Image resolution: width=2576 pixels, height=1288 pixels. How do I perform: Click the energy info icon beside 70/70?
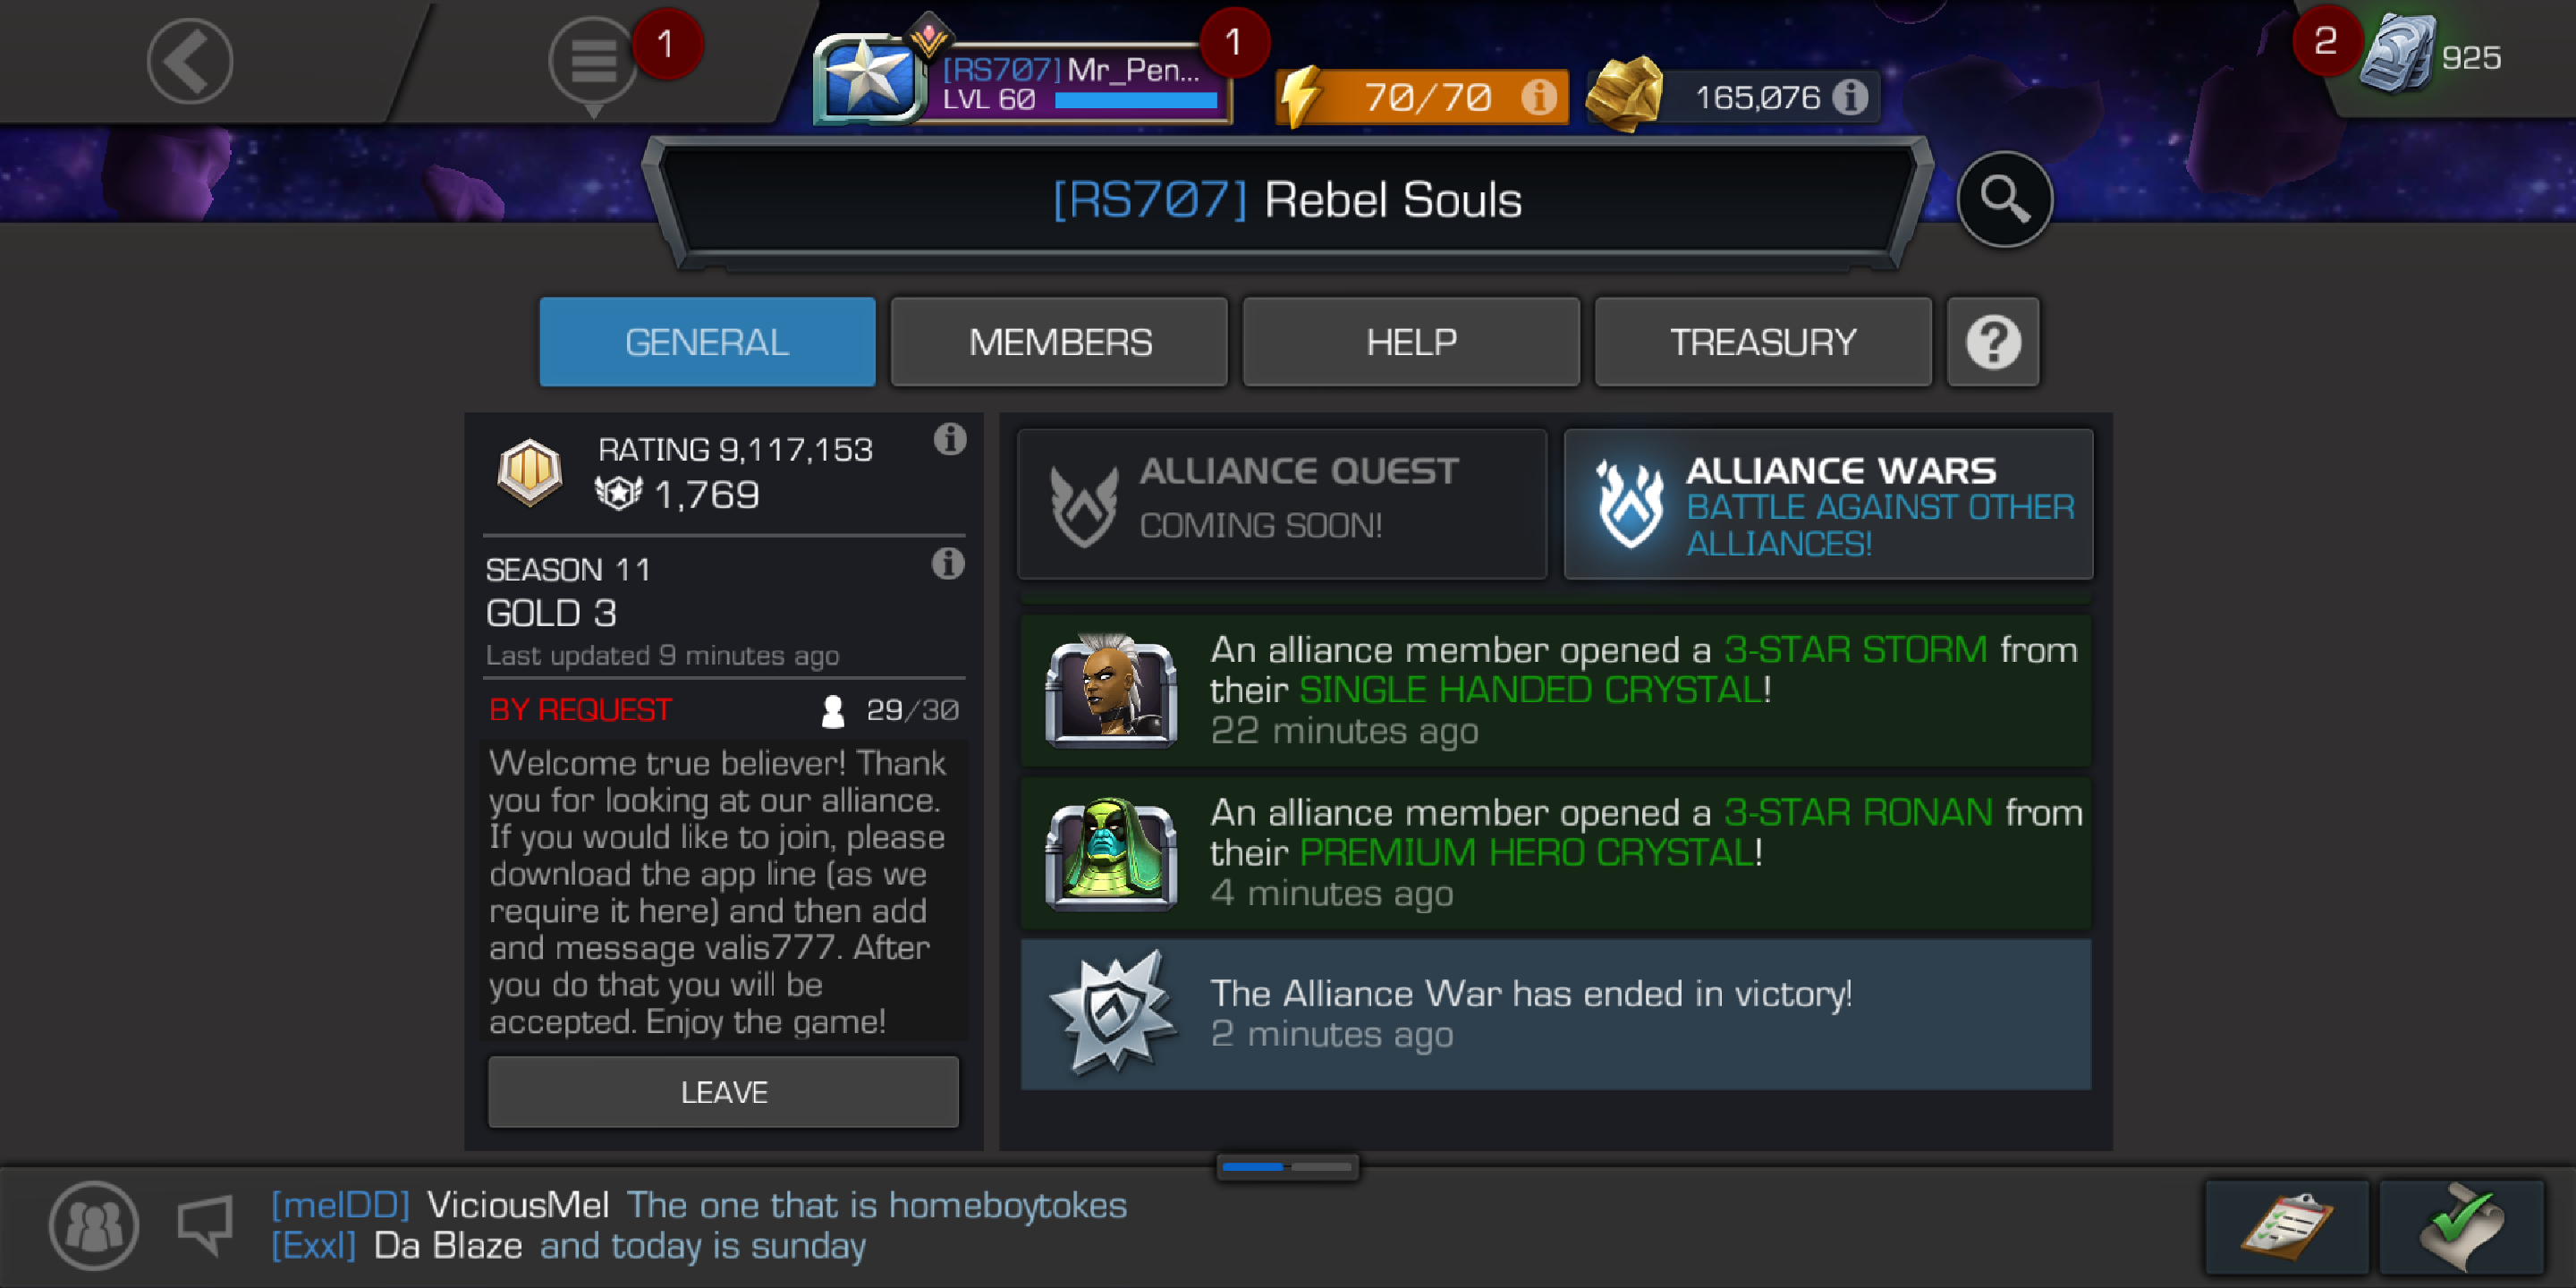click(1538, 97)
